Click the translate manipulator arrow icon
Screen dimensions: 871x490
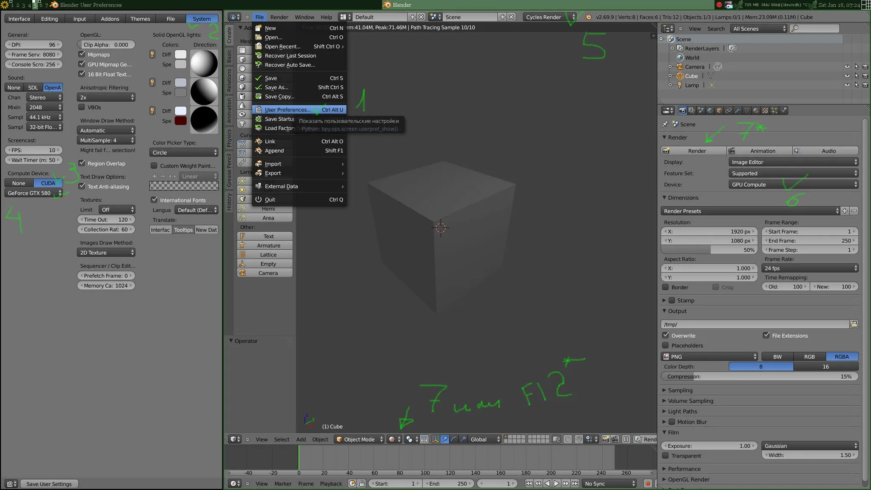click(444, 439)
